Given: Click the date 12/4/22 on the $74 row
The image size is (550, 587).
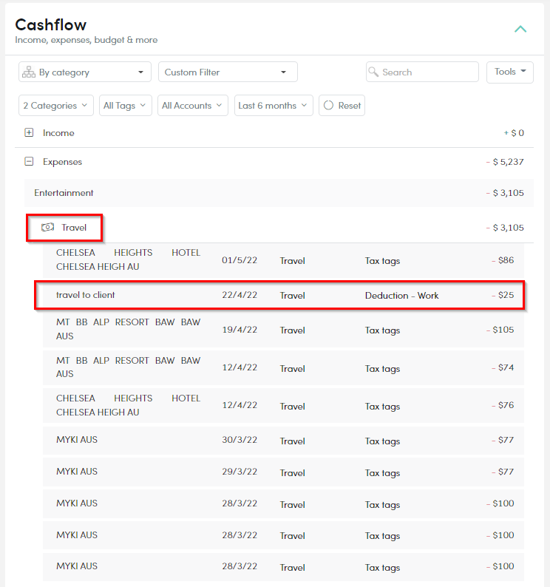Looking at the screenshot, I should click(240, 367).
